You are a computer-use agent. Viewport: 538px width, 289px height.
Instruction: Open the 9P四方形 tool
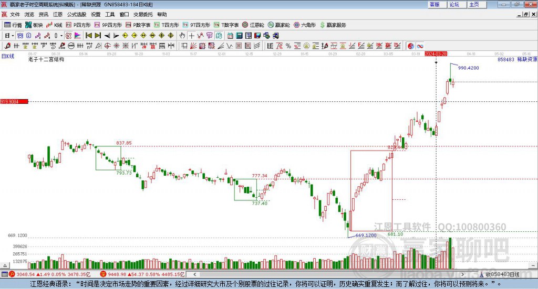tap(108, 25)
